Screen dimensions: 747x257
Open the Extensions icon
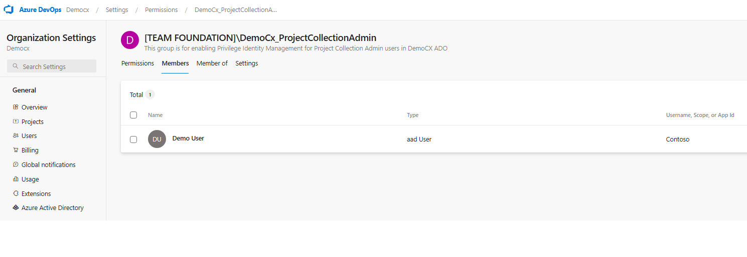click(16, 193)
